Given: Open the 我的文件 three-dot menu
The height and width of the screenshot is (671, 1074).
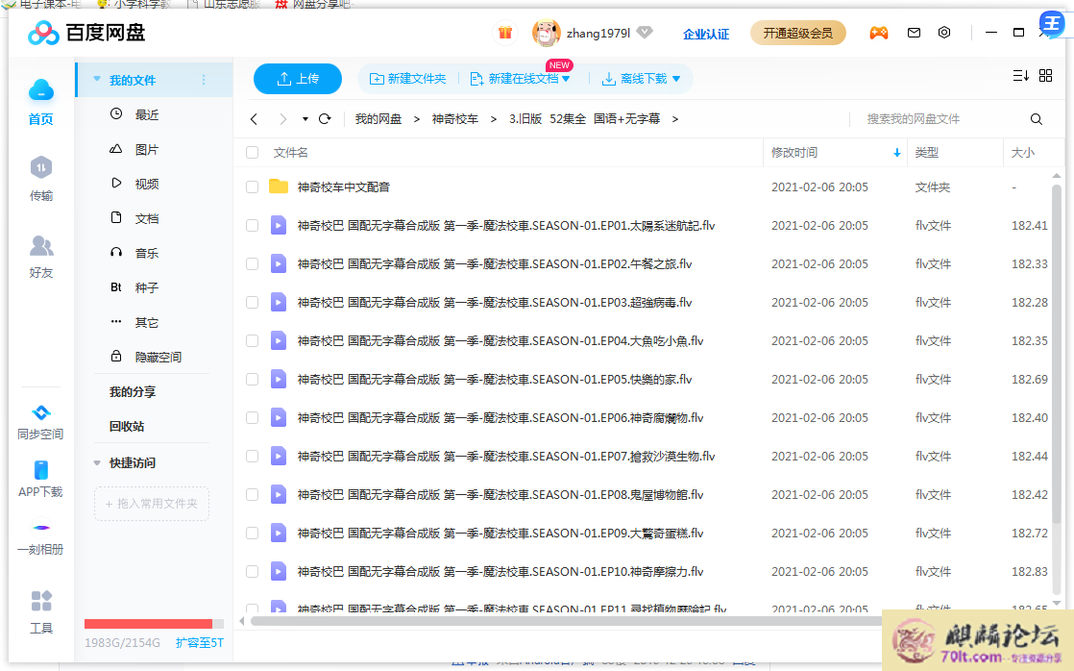Looking at the screenshot, I should [x=204, y=80].
